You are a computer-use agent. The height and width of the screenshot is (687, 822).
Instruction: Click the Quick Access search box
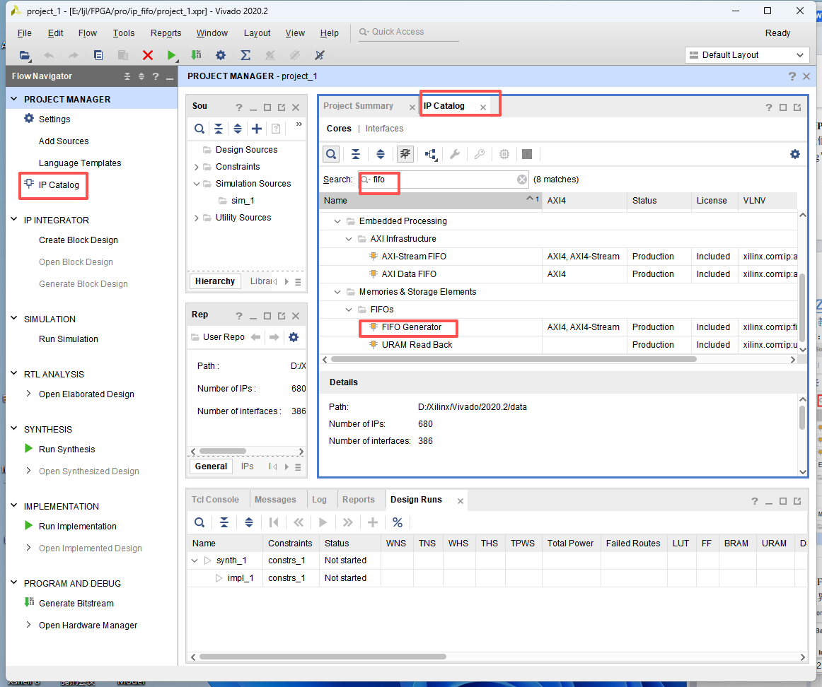(408, 32)
